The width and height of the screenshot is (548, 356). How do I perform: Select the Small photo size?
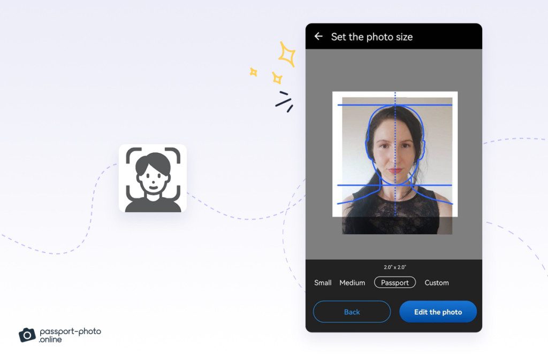pos(323,282)
